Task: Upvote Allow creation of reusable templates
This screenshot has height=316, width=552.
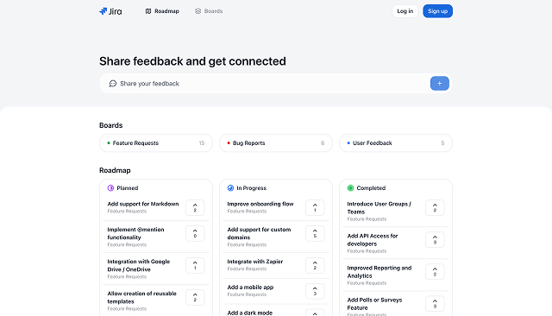Action: pyautogui.click(x=195, y=298)
